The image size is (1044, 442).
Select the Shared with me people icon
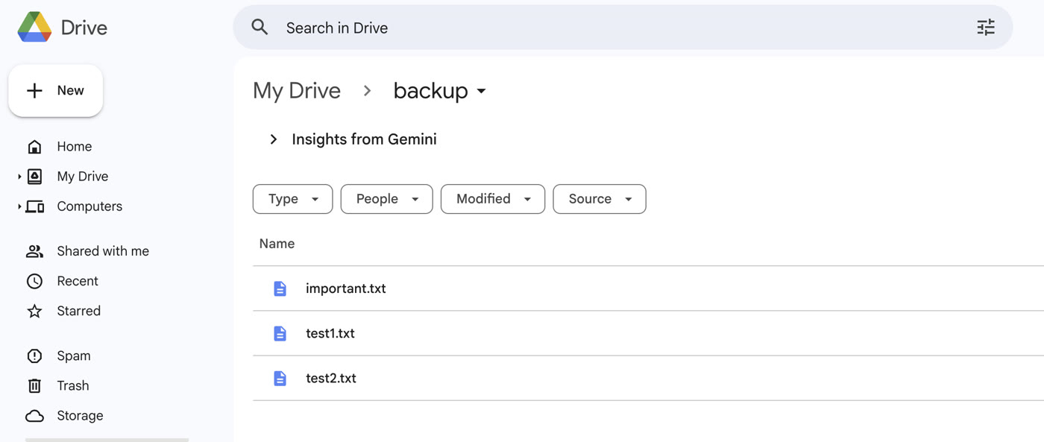[x=34, y=250]
